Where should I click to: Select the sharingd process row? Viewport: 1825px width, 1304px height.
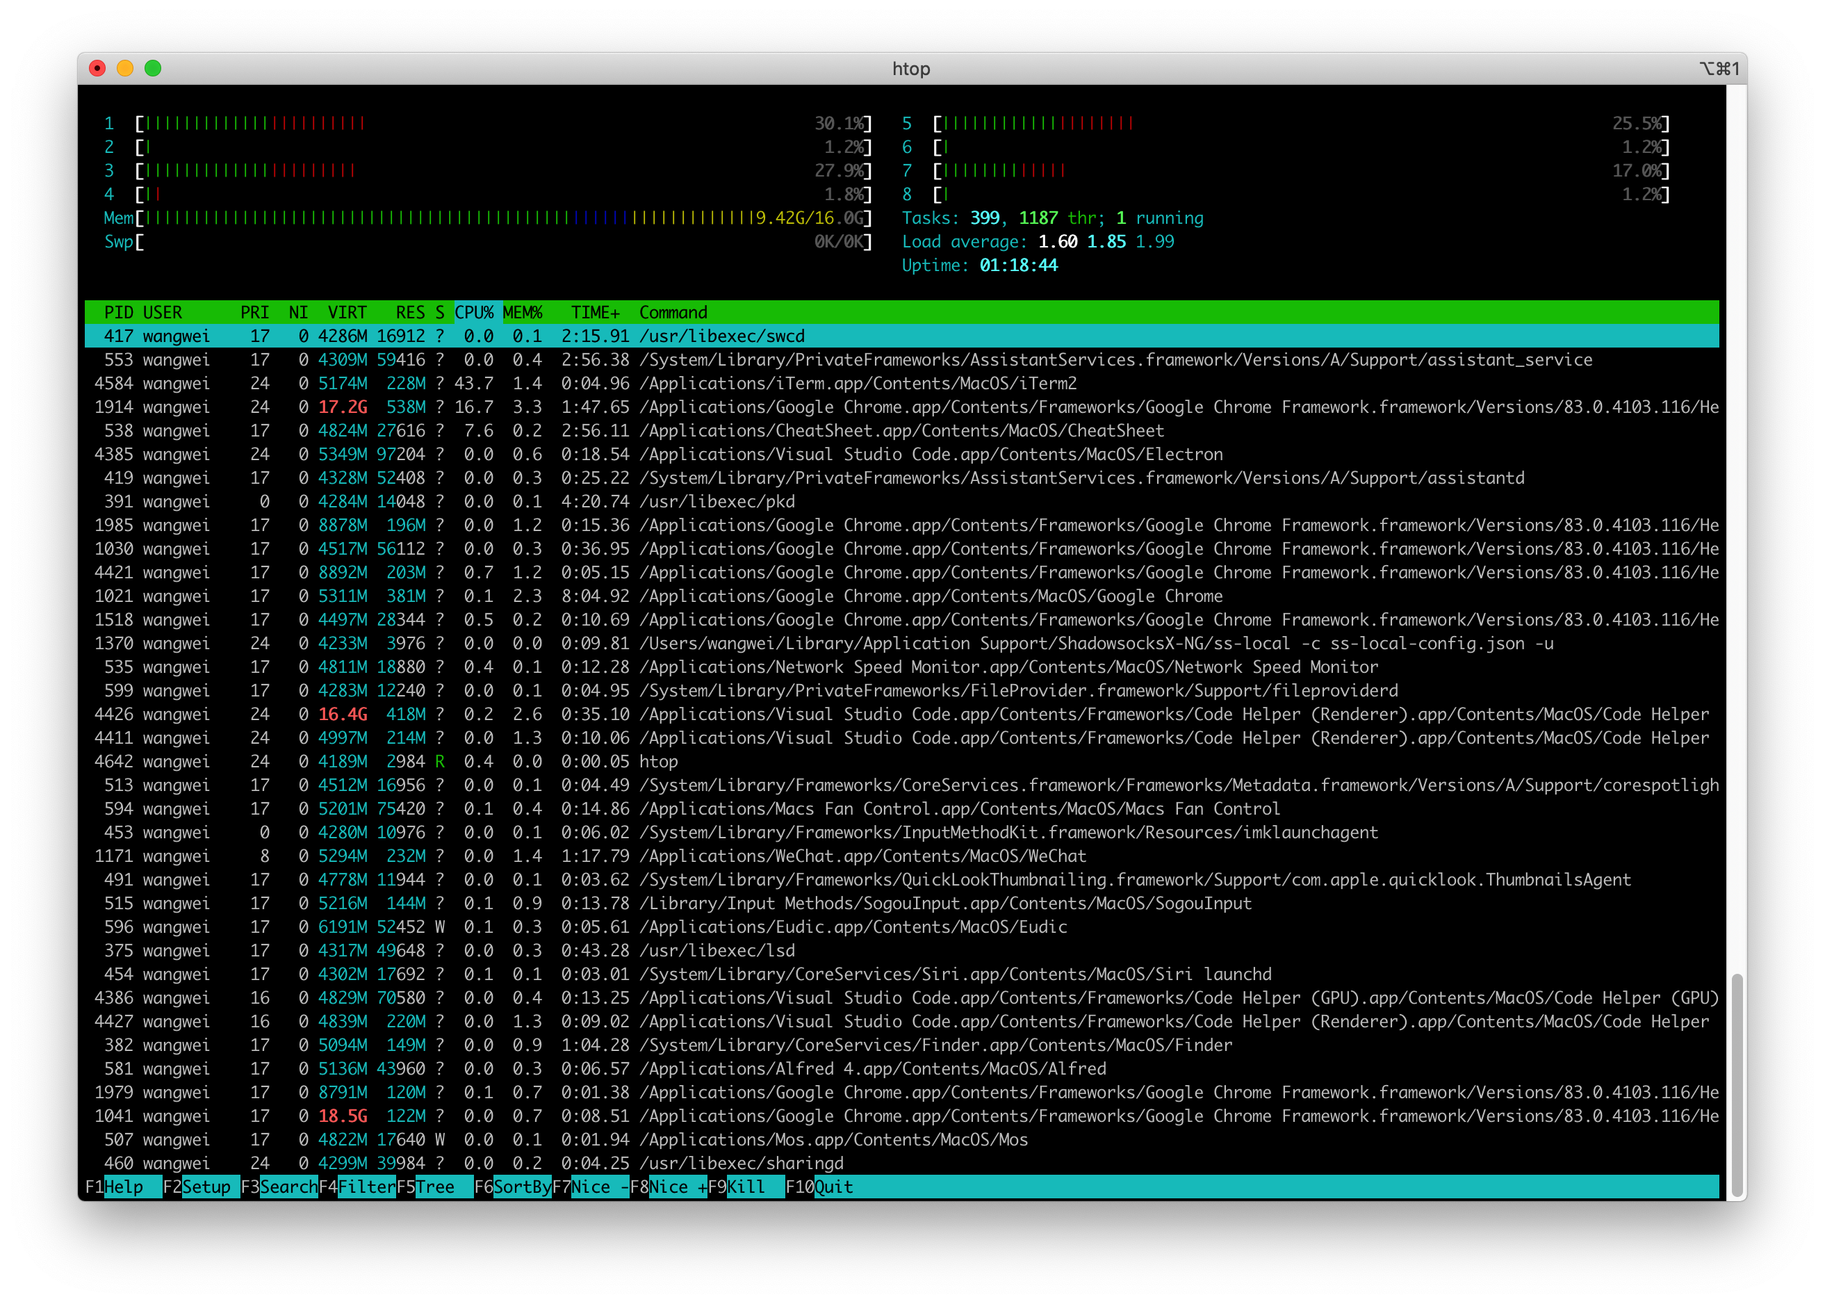(x=901, y=1163)
